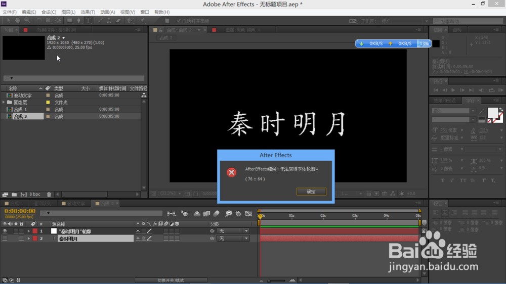506x284 pixels.
Task: Select 合成 1 in the project panel
Action: point(20,110)
